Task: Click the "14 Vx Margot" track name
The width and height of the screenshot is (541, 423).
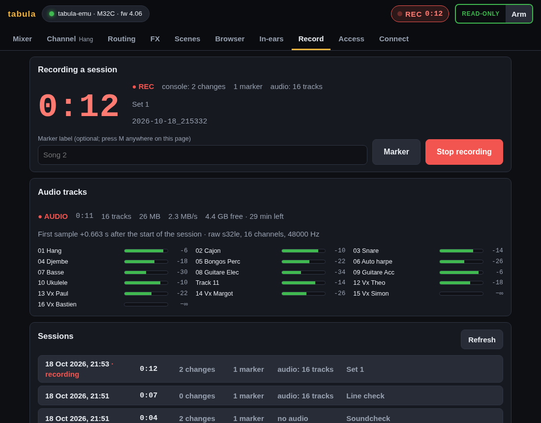Action: coord(214,294)
